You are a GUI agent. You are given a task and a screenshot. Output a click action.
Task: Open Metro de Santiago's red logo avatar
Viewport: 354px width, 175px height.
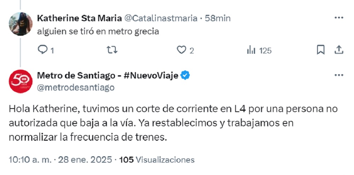pyautogui.click(x=21, y=81)
